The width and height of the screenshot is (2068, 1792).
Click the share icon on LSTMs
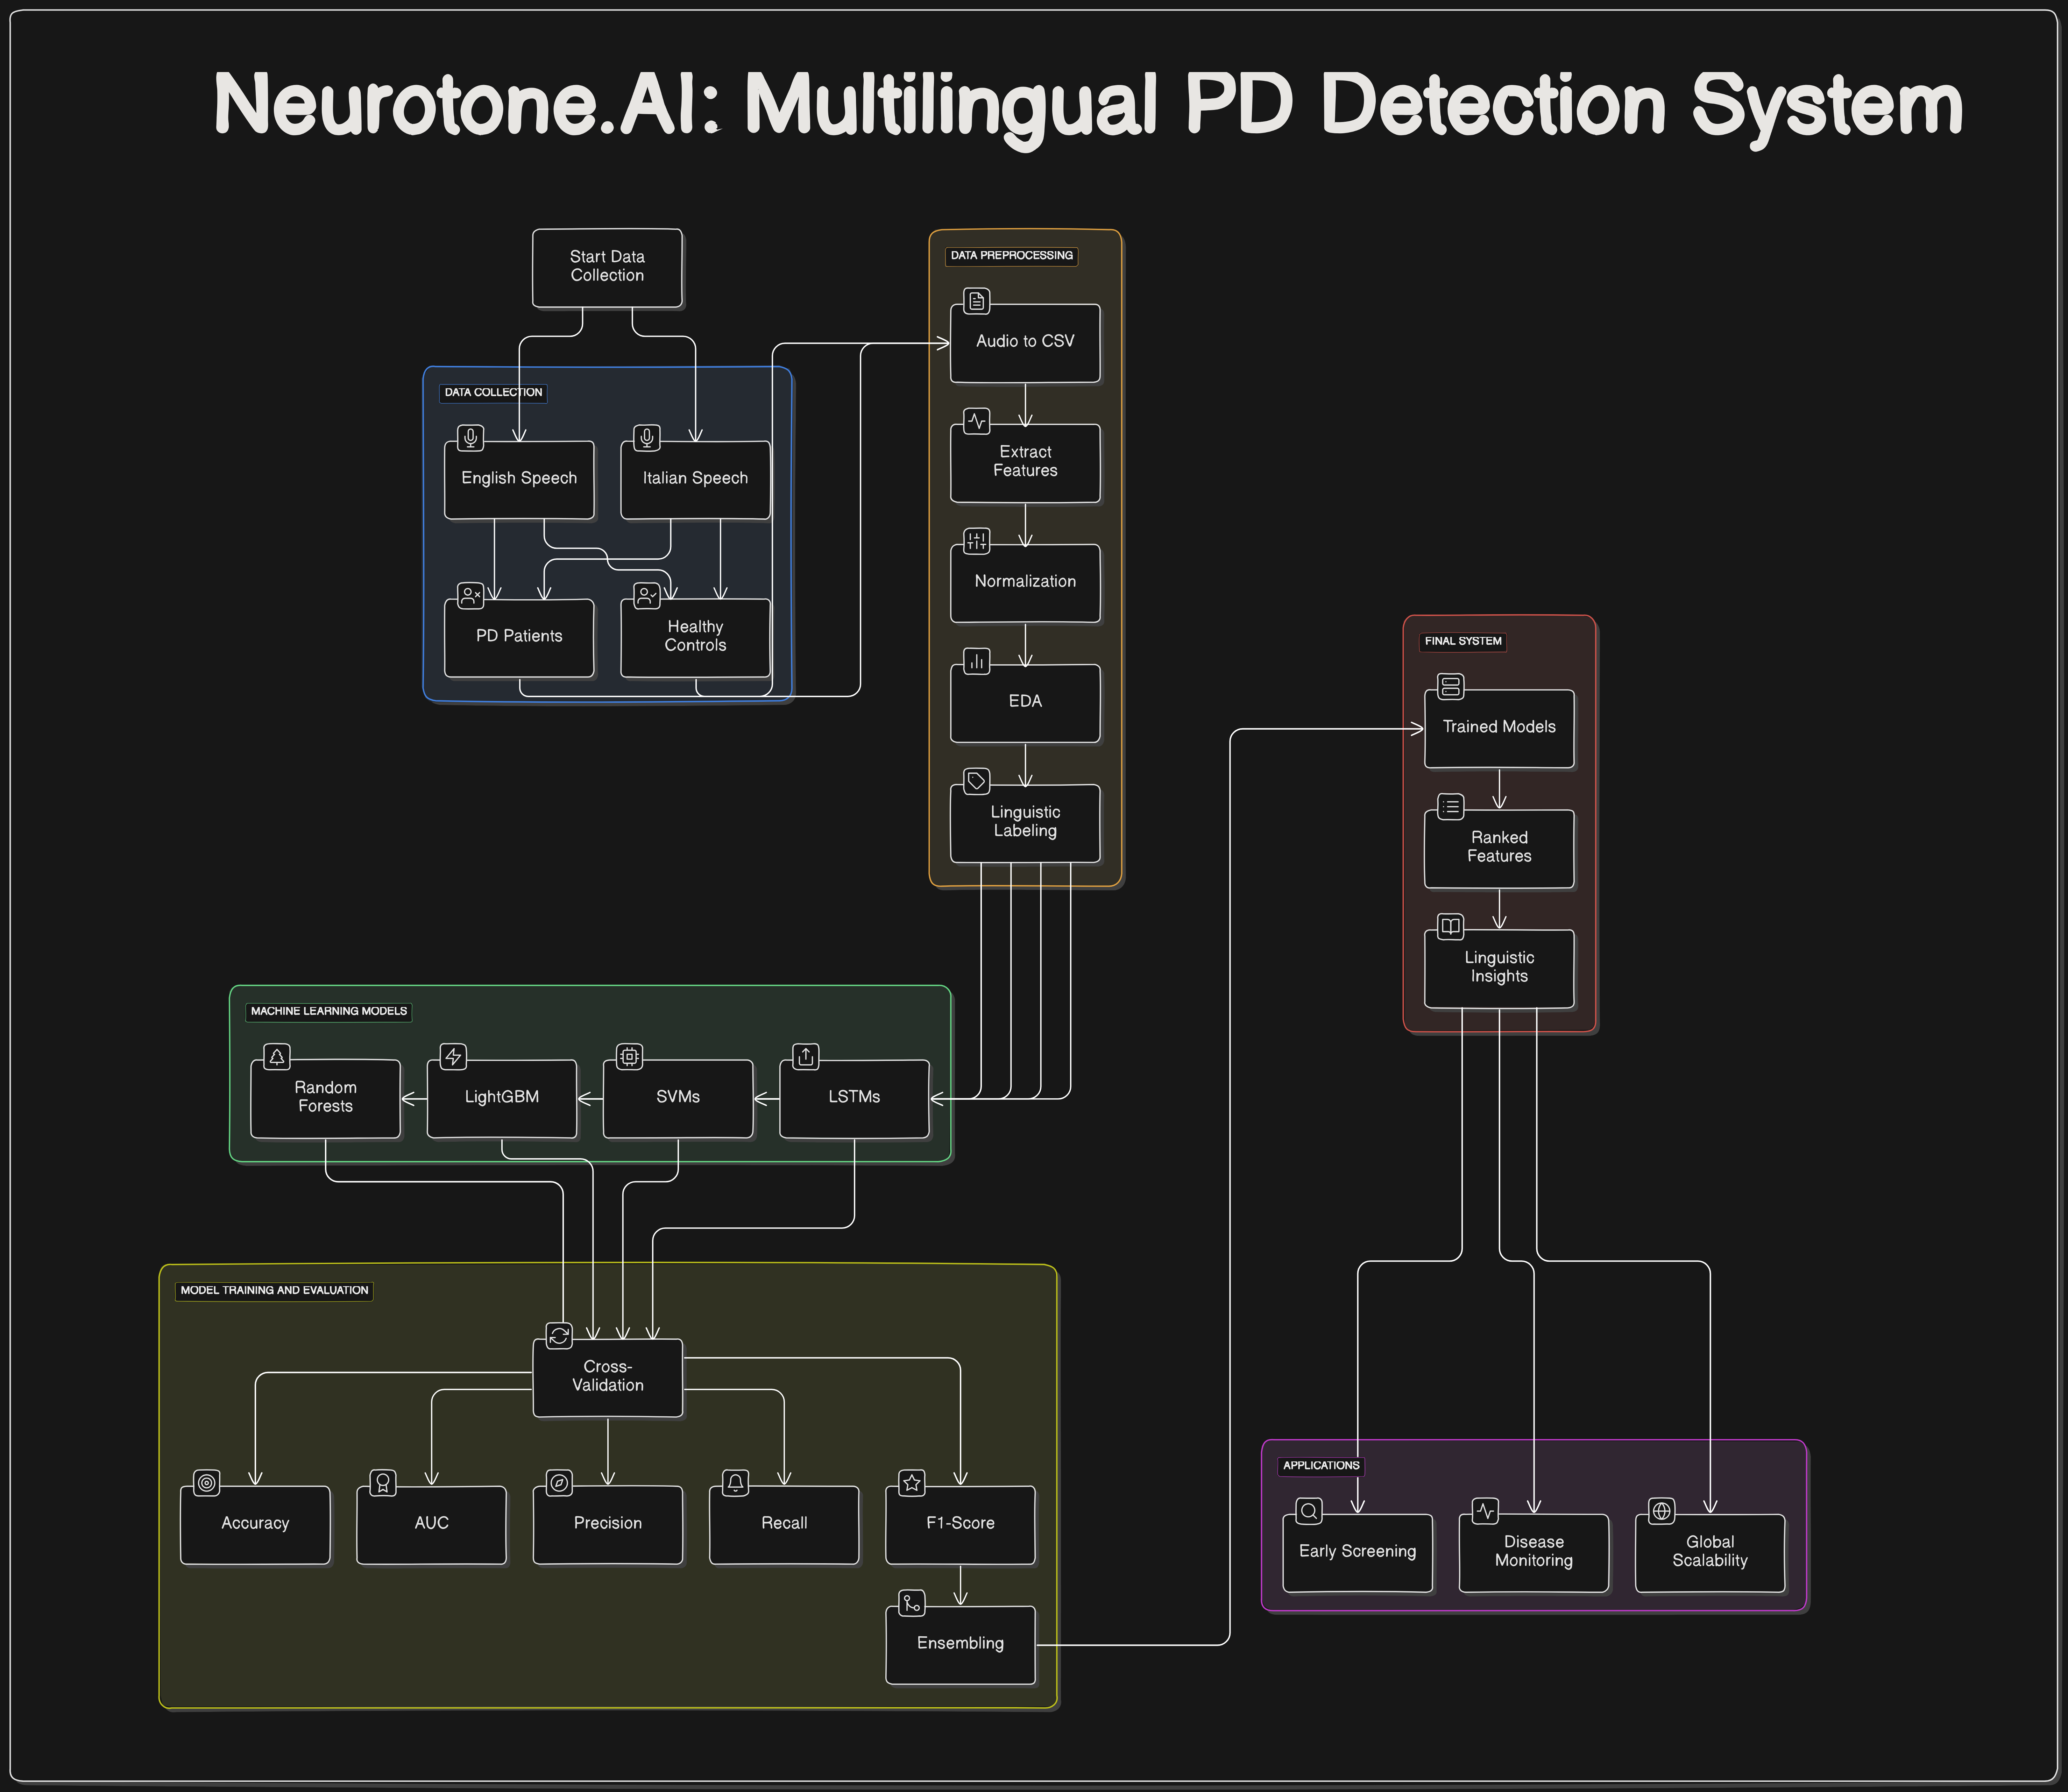pos(806,1057)
